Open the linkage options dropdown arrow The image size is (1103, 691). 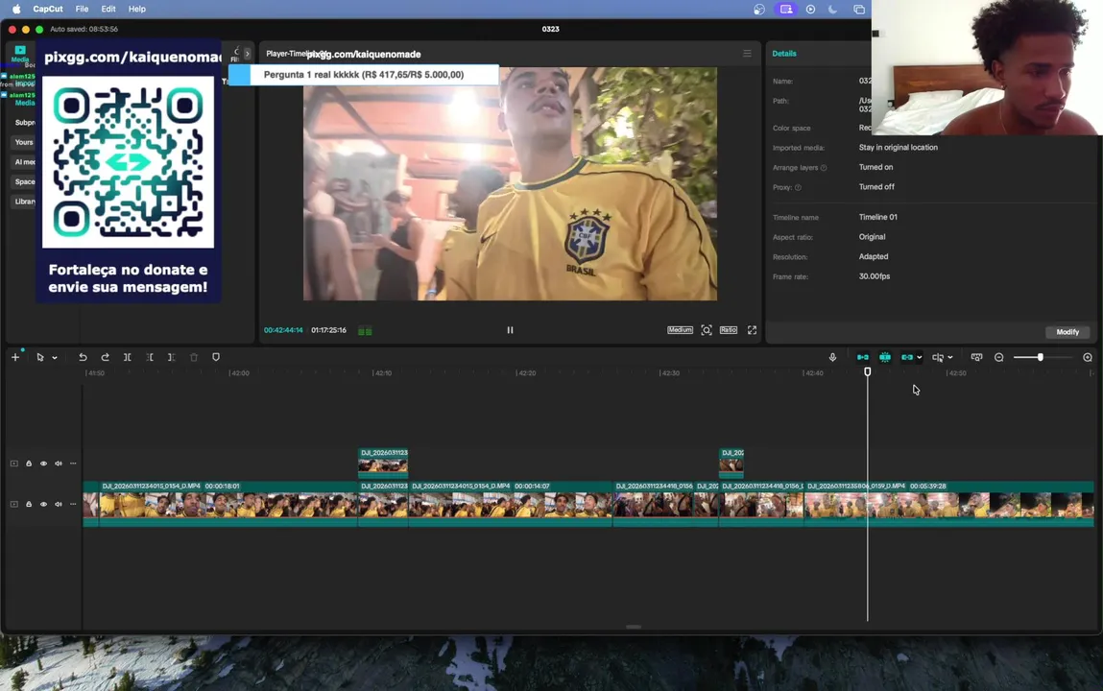click(919, 358)
